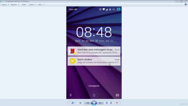Click the 08:48 lock screen clock
This screenshot has height=106, width=188.
click(94, 32)
